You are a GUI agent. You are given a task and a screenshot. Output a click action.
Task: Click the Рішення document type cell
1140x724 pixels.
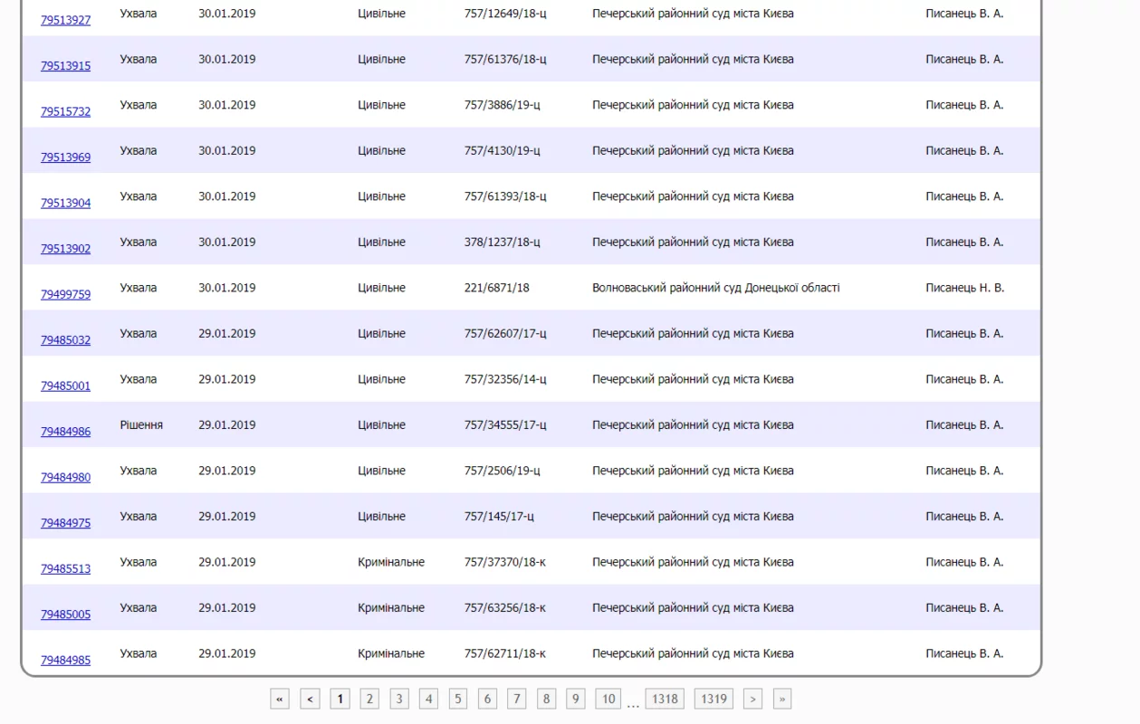pyautogui.click(x=141, y=424)
